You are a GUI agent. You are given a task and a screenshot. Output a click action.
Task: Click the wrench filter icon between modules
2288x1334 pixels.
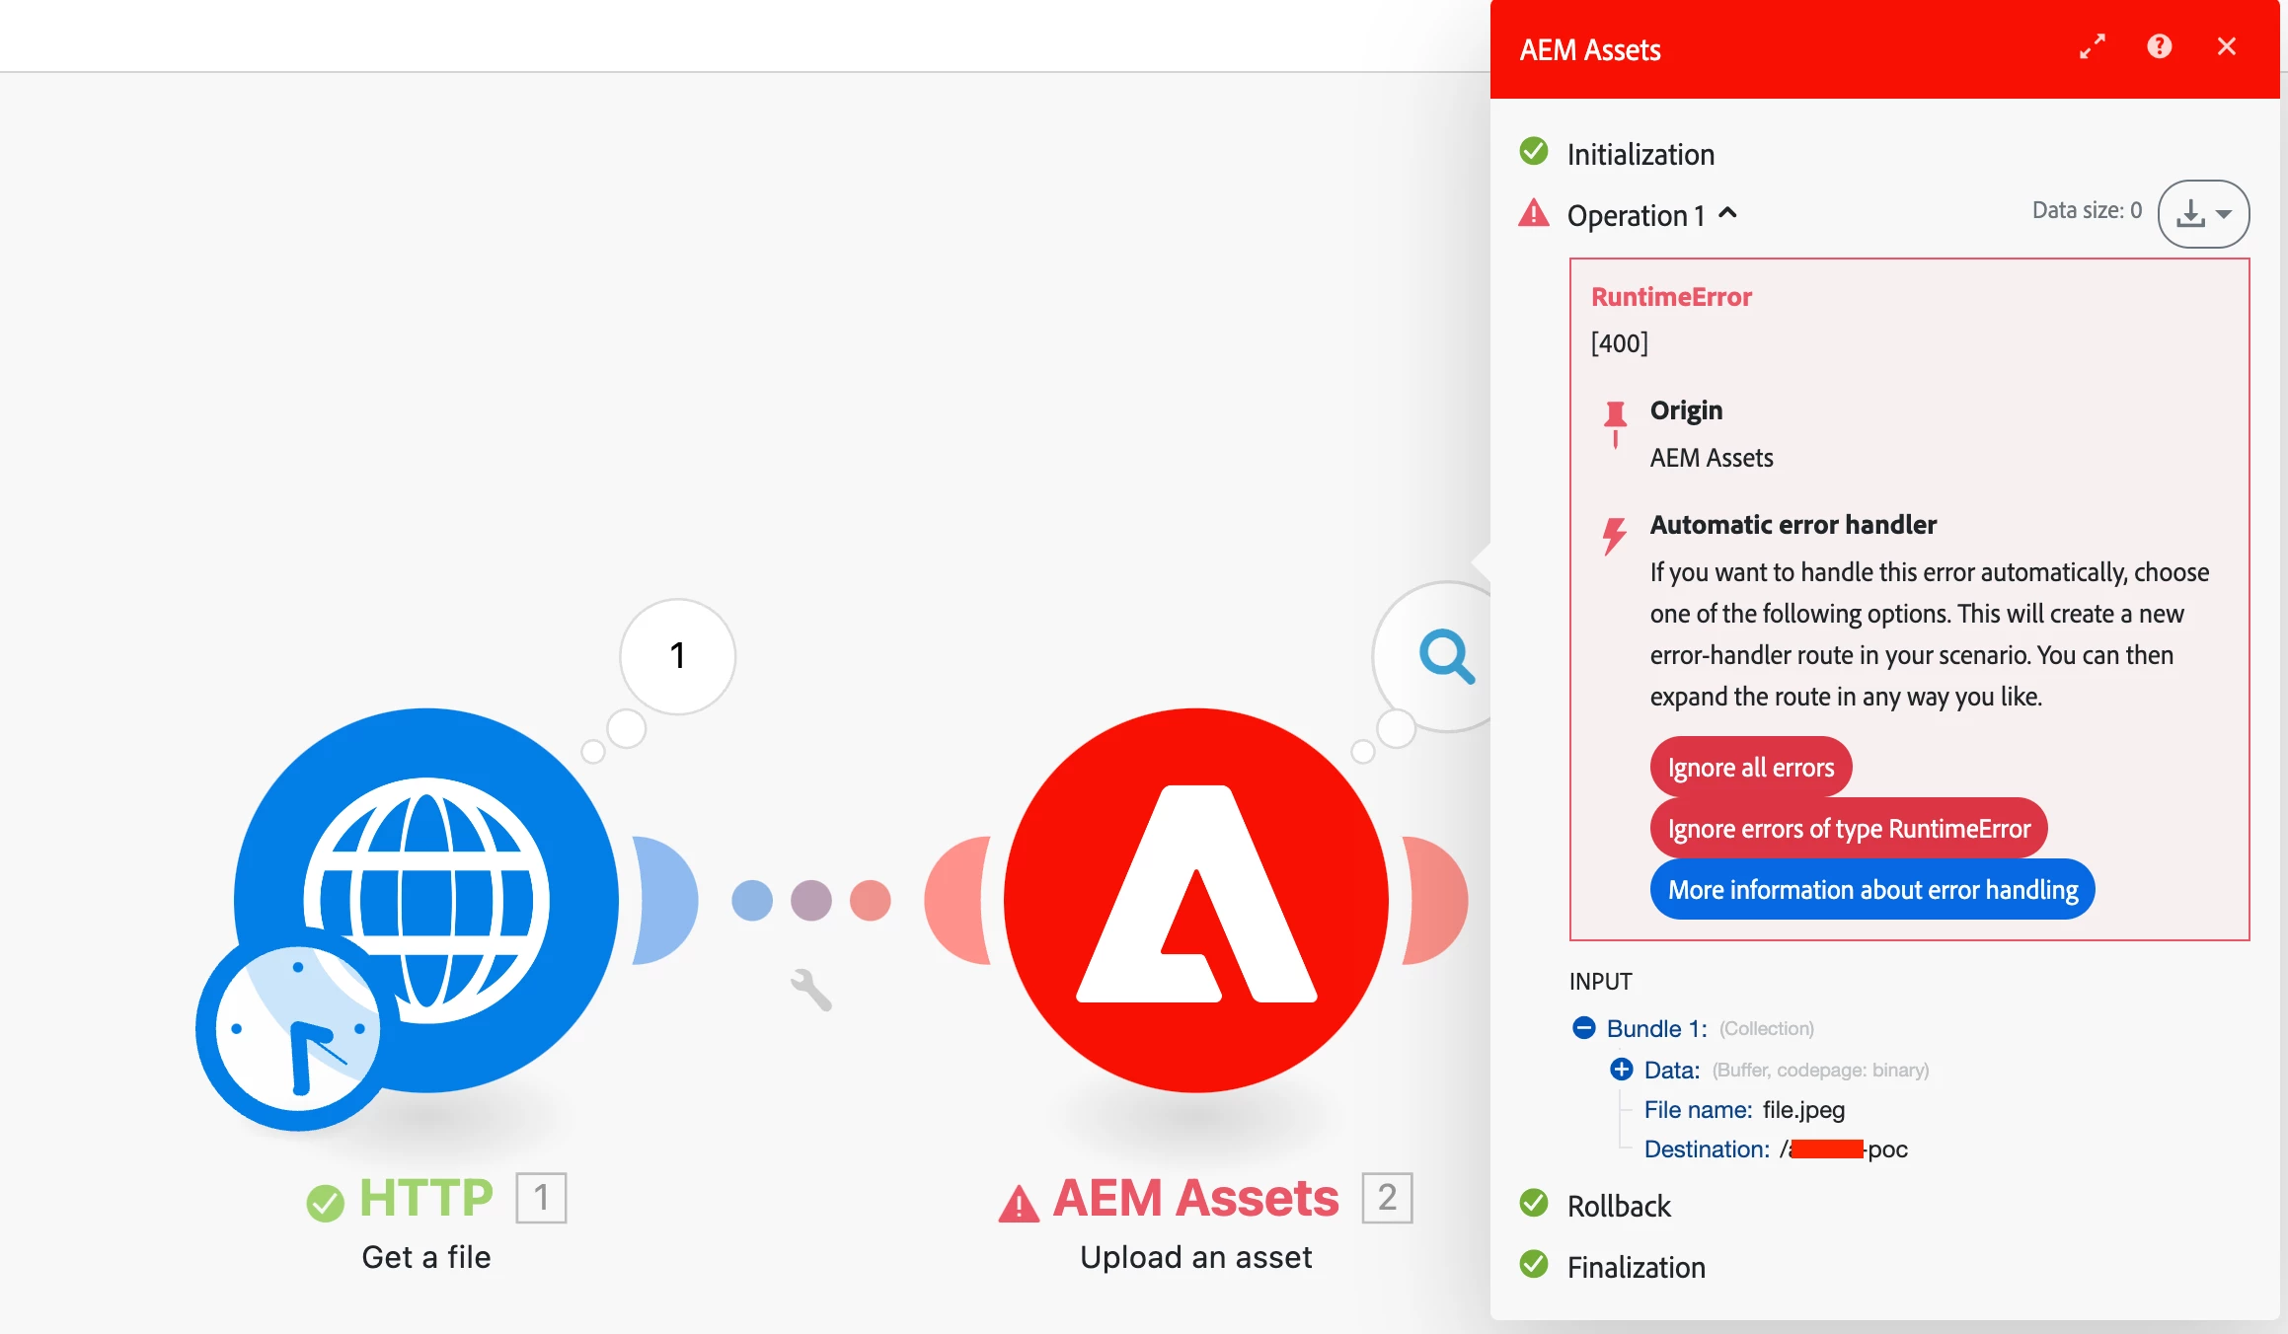(x=810, y=989)
